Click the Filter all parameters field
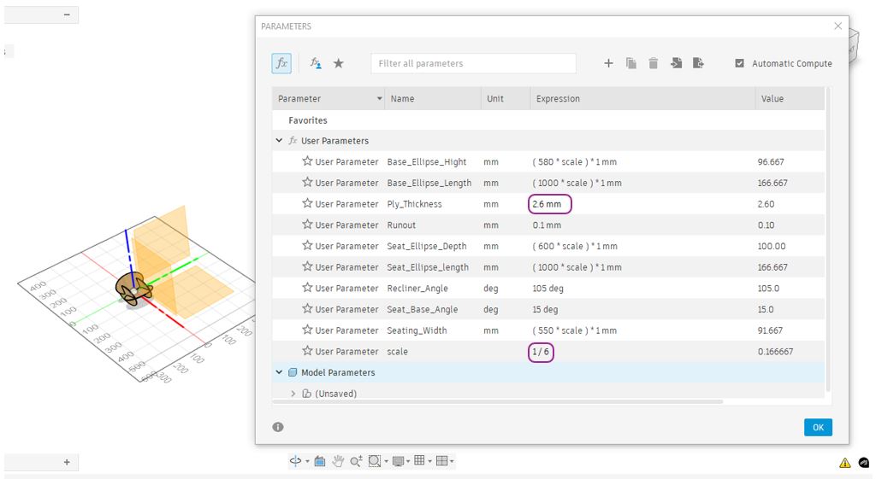 473,63
